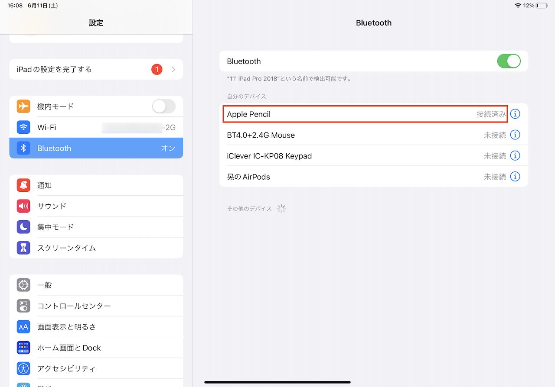
Task: Tap the 設定 sidebar title
Action: tap(96, 23)
